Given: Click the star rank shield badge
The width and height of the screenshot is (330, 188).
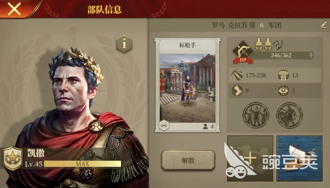Looking at the screenshot, I should (x=13, y=158).
